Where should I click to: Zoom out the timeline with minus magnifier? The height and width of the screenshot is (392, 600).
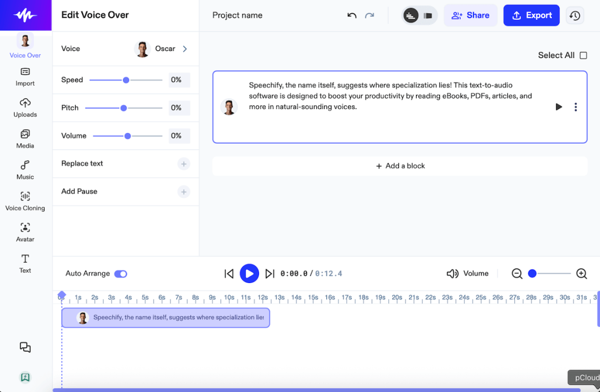click(517, 274)
